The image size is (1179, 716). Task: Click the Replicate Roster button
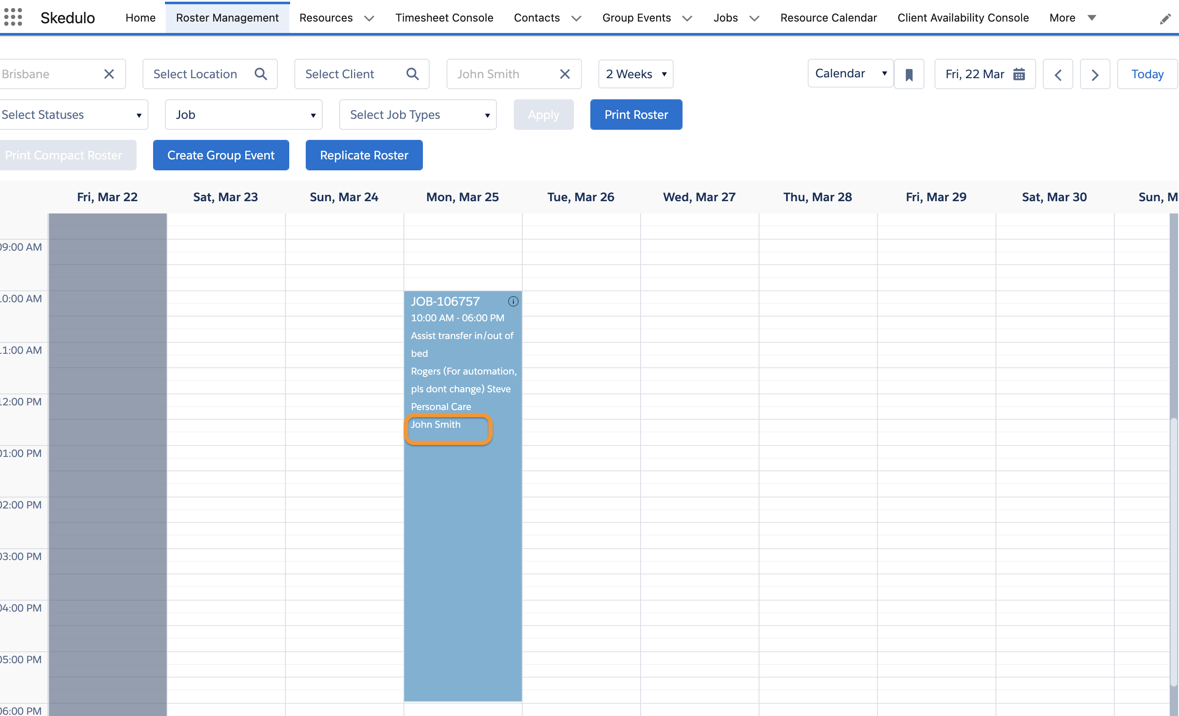coord(364,155)
